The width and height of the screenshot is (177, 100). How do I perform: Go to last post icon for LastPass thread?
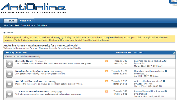click(165, 61)
